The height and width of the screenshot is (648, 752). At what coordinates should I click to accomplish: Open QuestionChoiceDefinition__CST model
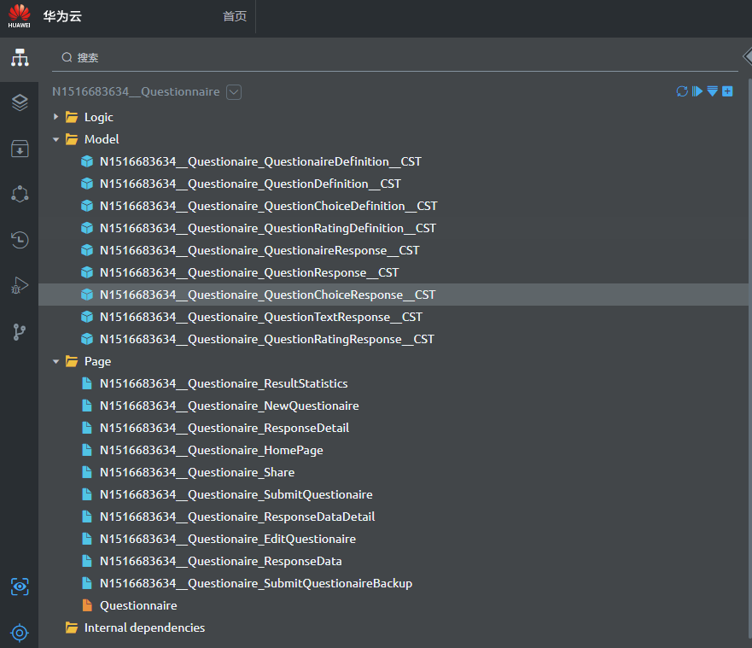point(269,206)
